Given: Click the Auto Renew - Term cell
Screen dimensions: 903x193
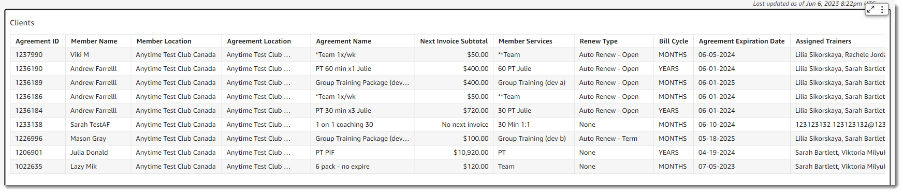Looking at the screenshot, I should [x=608, y=138].
